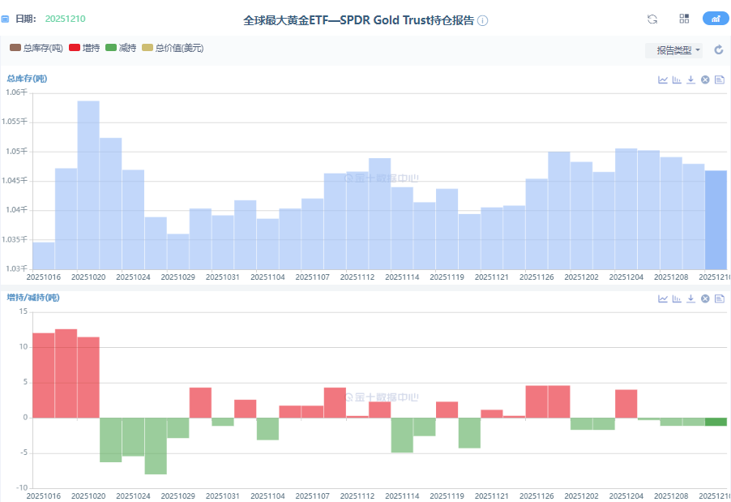The width and height of the screenshot is (731, 502).
Task: Switch increase/decrease chart to line view
Action: coord(663,298)
